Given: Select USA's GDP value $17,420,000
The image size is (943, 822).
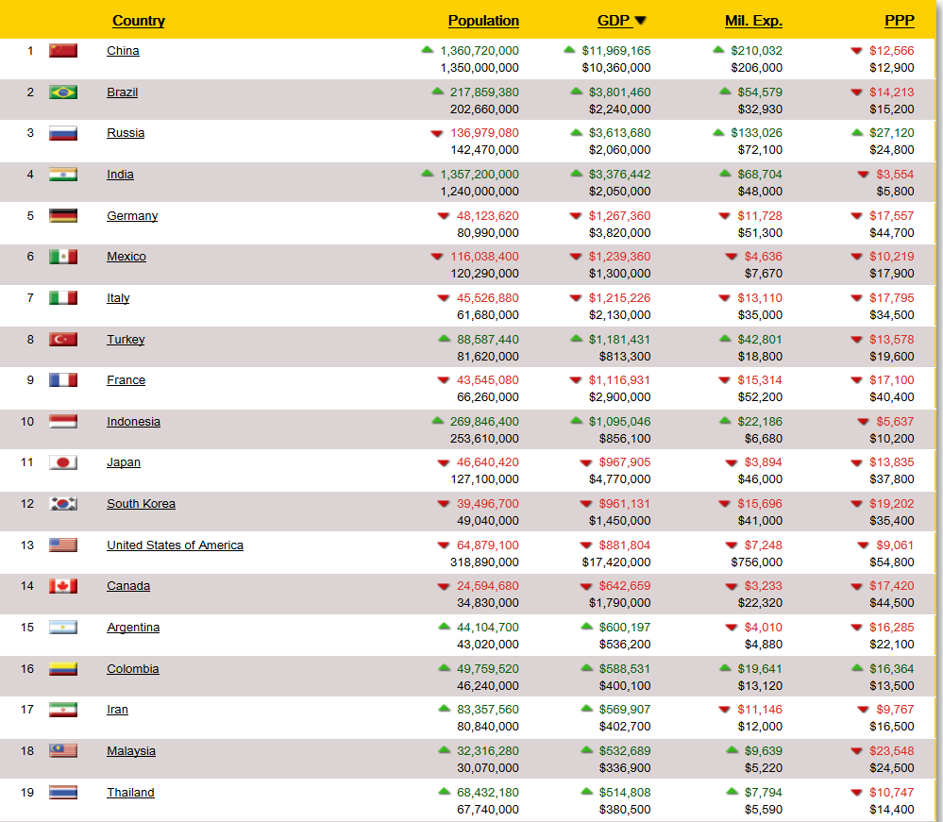Looking at the screenshot, I should [x=615, y=562].
